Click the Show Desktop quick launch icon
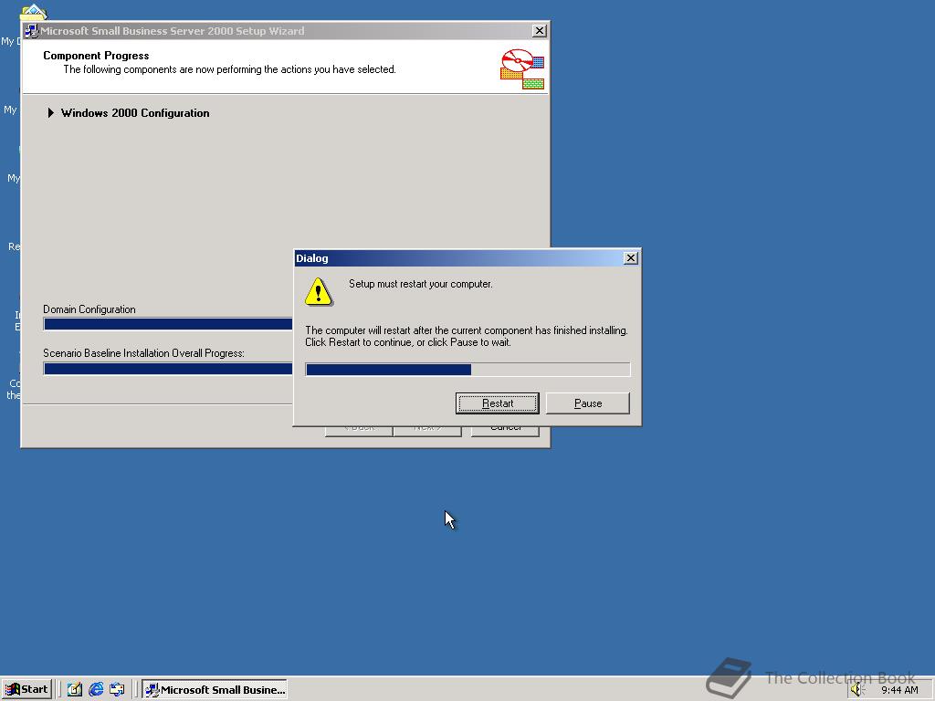935x701 pixels. pyautogui.click(x=75, y=690)
